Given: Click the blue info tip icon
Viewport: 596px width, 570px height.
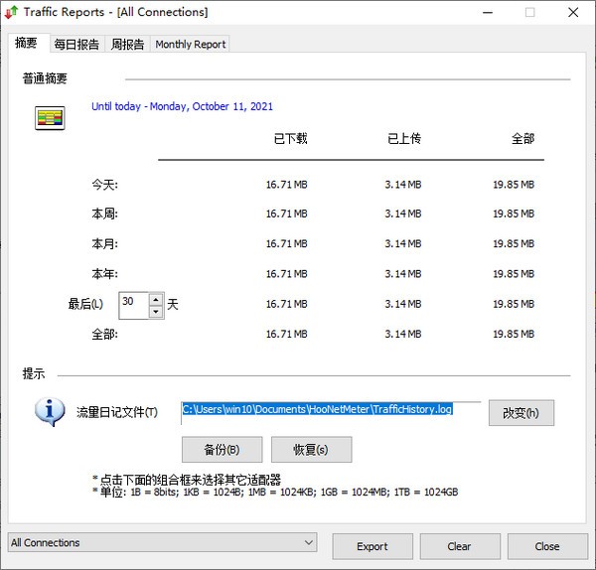Looking at the screenshot, I should click(x=50, y=412).
